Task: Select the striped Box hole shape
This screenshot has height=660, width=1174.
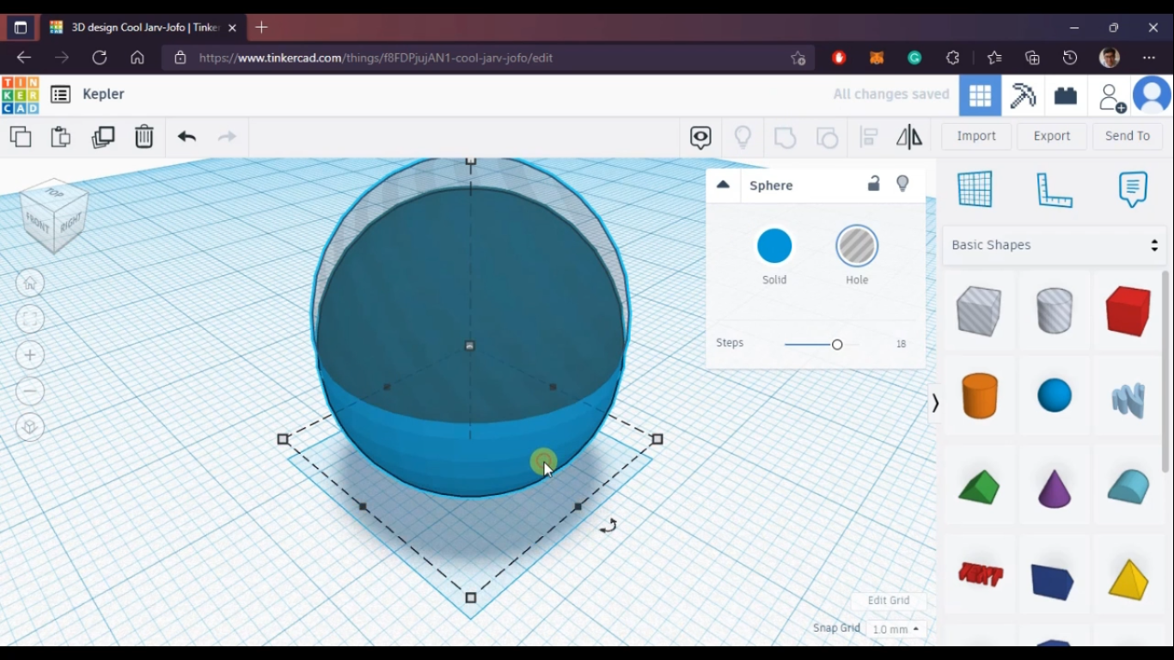Action: (x=979, y=310)
